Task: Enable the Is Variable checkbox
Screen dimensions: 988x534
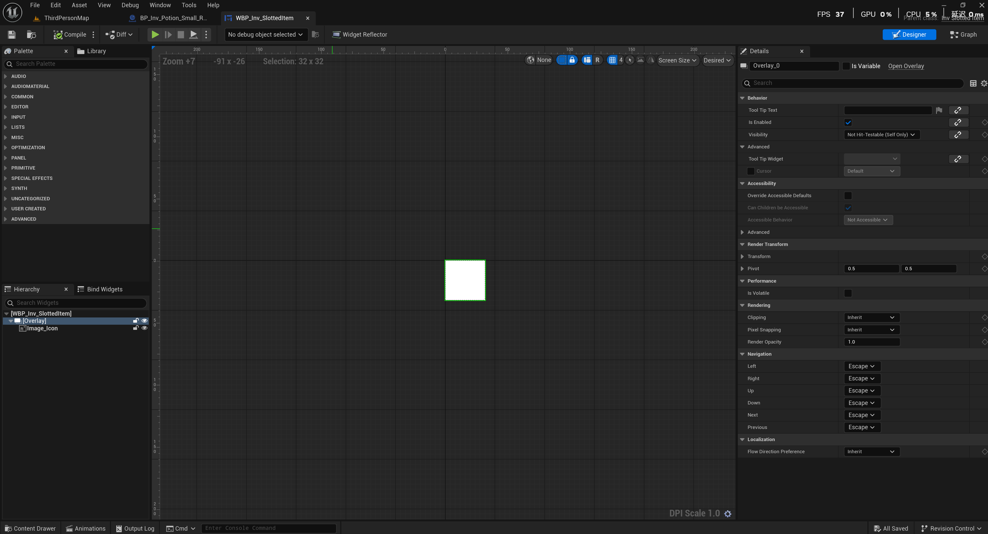Action: (x=846, y=66)
